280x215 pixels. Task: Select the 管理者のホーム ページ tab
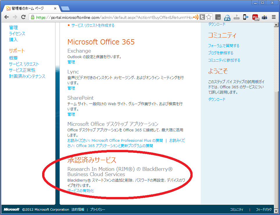coord(31,8)
